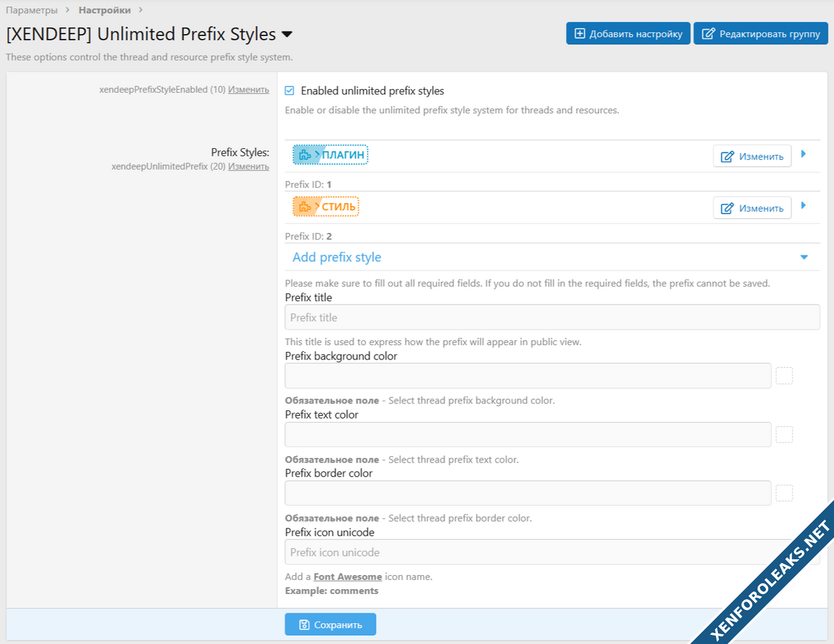Click the puzzle icon in ПЛАГИН prefix

304,155
